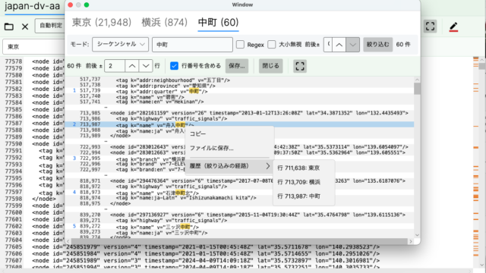The height and width of the screenshot is (273, 486).
Task: Click result number 5 at line 839,272
Action: 74,226
